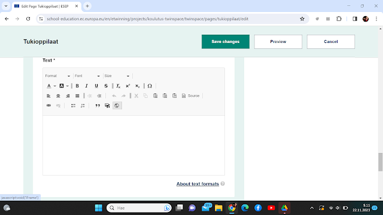Viewport: 383px width, 215px height.
Task: View the HTML Source of the text
Action: (190, 96)
